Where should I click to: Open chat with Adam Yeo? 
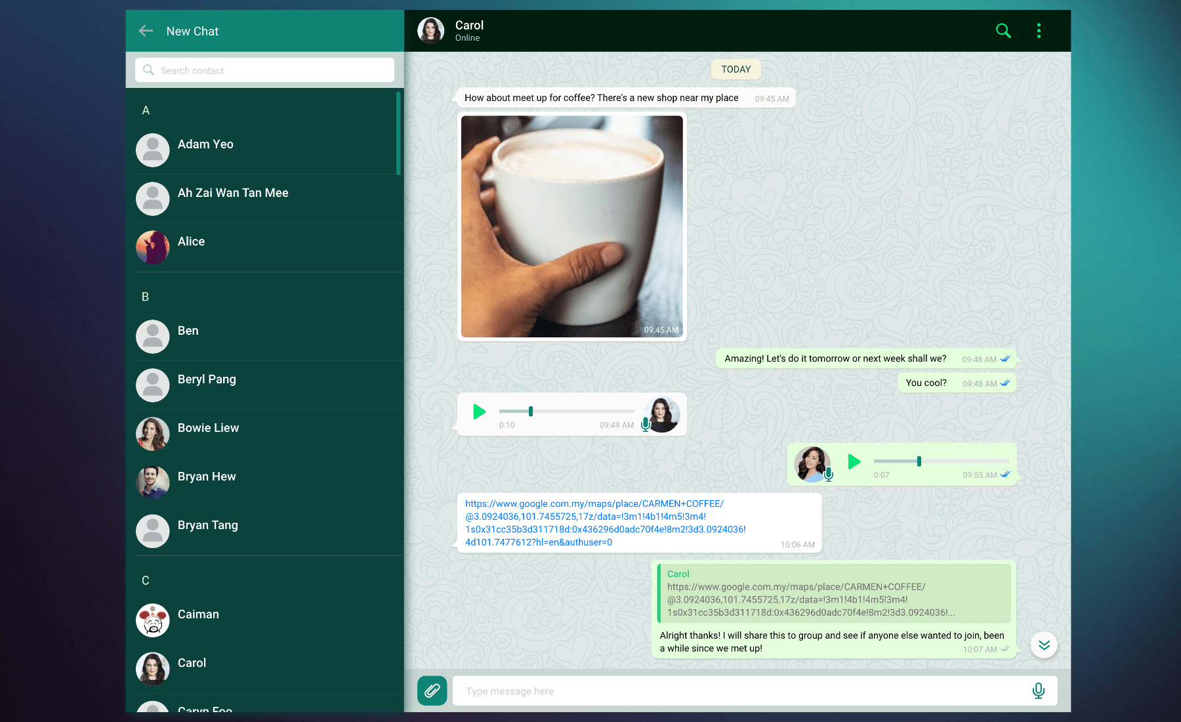click(269, 150)
